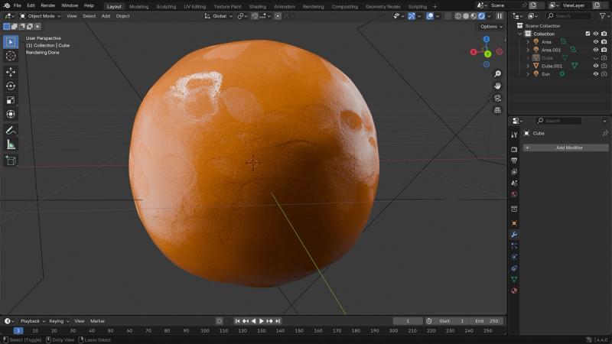This screenshot has width=612, height=344.
Task: Select the Cursor tool
Action: pos(11,56)
